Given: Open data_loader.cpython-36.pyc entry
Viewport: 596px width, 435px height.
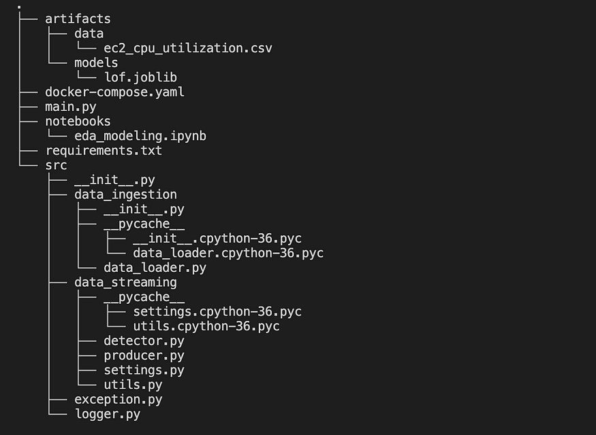Looking at the screenshot, I should coord(228,253).
